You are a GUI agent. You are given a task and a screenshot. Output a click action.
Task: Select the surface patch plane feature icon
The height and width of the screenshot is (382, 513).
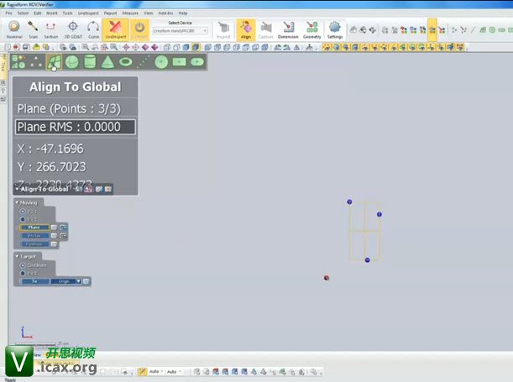(x=54, y=62)
